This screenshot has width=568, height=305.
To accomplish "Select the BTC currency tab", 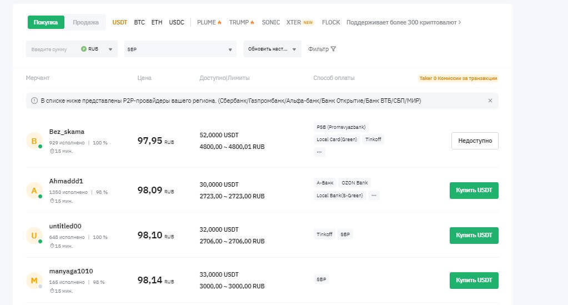I will pos(139,22).
